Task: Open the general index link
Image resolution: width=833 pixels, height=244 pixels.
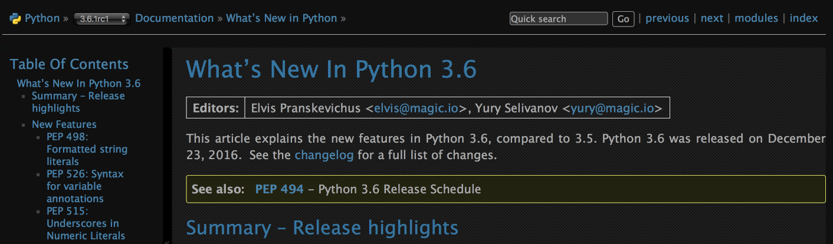Action: pos(804,18)
